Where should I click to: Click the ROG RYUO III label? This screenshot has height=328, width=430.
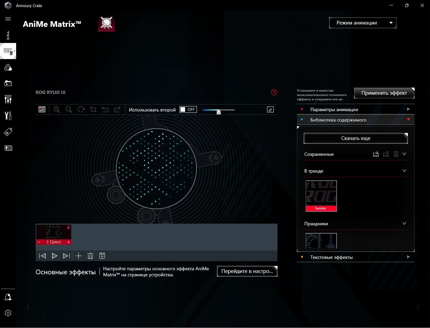tap(50, 92)
